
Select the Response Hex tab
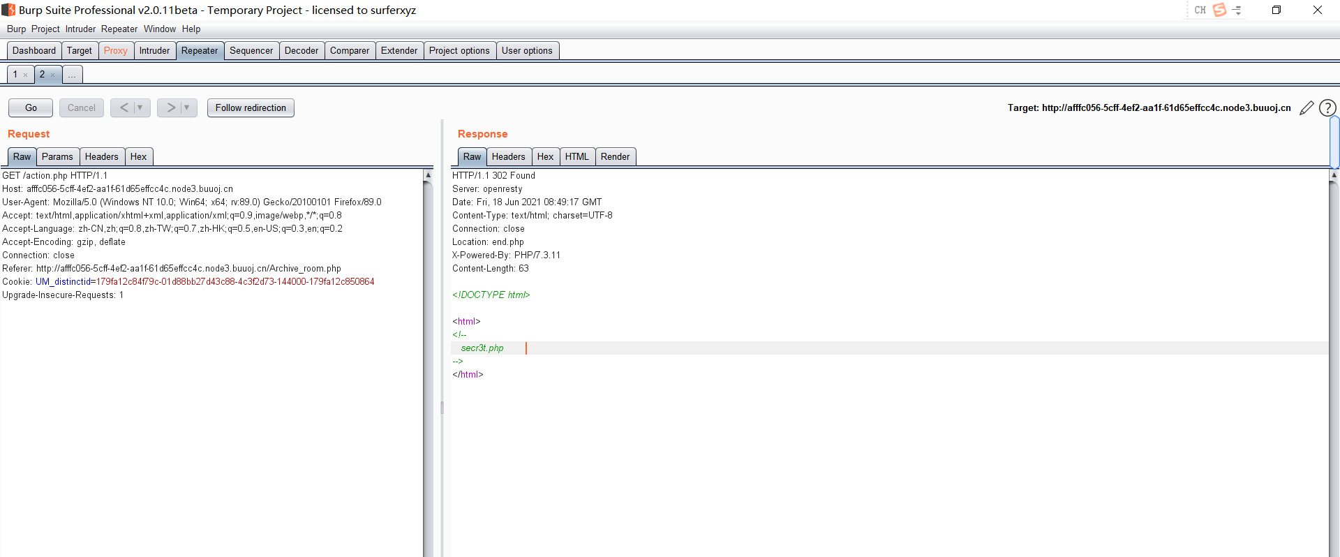[546, 156]
